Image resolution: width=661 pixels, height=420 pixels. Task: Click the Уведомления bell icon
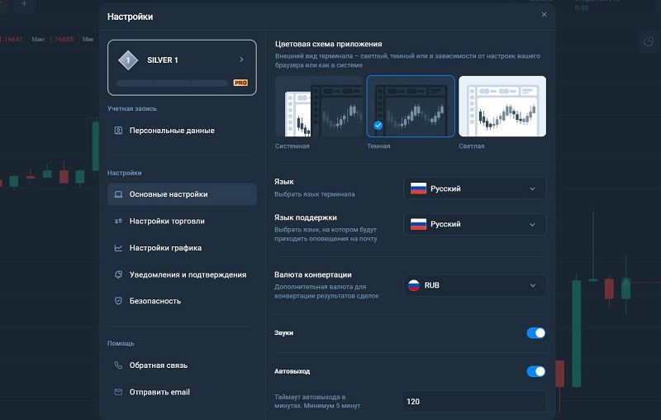(118, 274)
